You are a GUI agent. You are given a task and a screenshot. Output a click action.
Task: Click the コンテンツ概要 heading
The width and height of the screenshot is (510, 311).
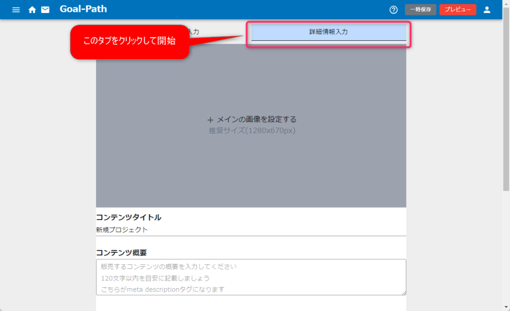122,253
